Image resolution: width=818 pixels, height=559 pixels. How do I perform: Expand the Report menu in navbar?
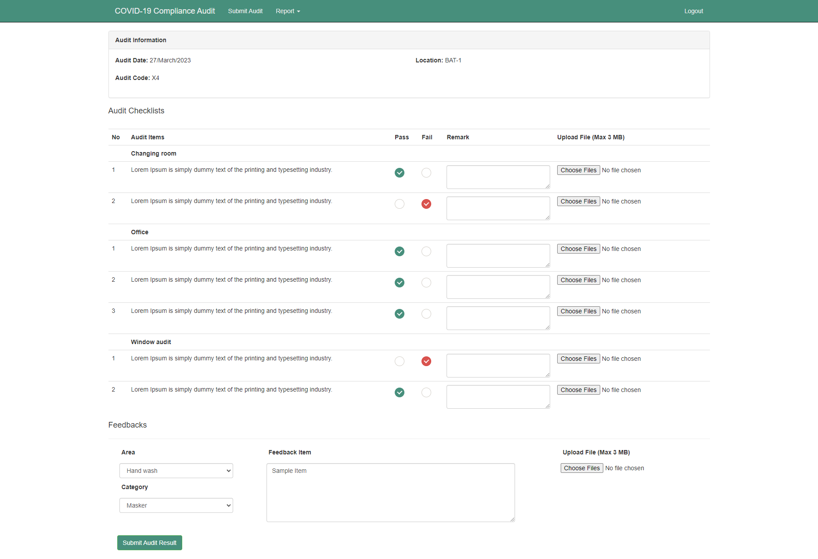click(x=288, y=11)
